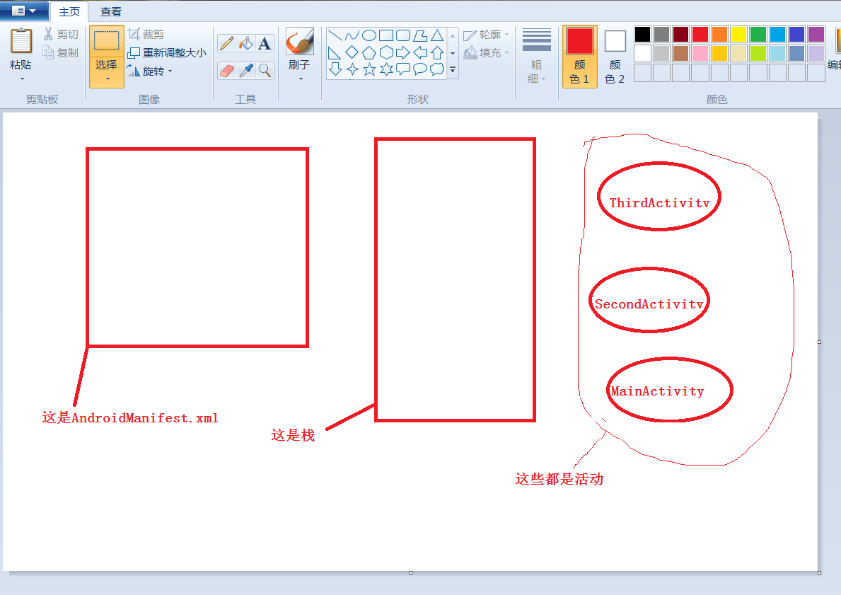Choose the Five-point star shape
Image resolution: width=841 pixels, height=595 pixels.
coord(369,69)
